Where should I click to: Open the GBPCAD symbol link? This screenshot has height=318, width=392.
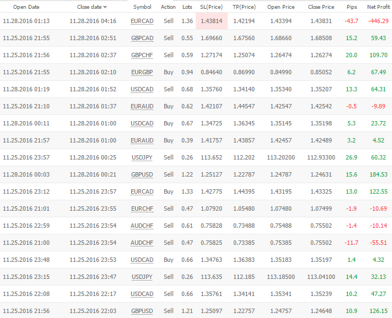[142, 38]
